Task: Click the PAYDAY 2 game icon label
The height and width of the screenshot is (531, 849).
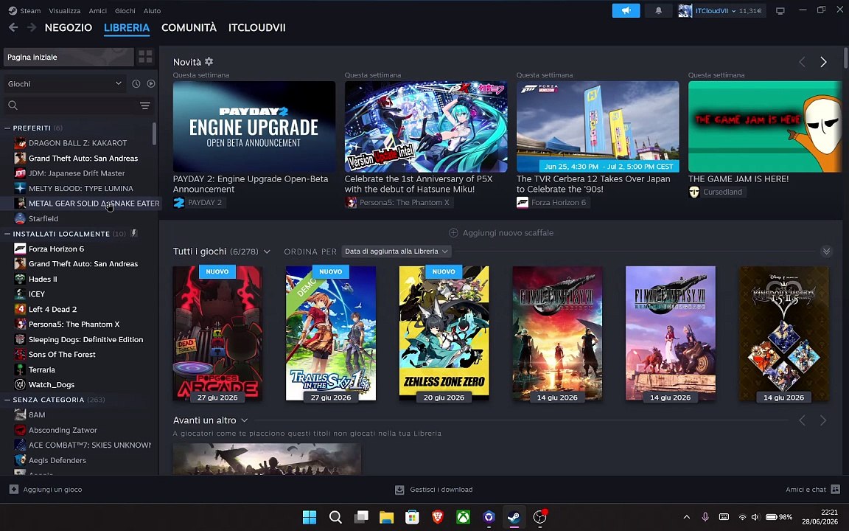Action: 198,203
